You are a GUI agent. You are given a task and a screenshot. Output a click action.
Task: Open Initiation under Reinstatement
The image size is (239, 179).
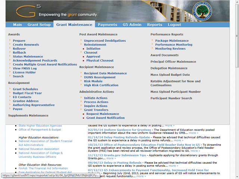(x=93, y=48)
